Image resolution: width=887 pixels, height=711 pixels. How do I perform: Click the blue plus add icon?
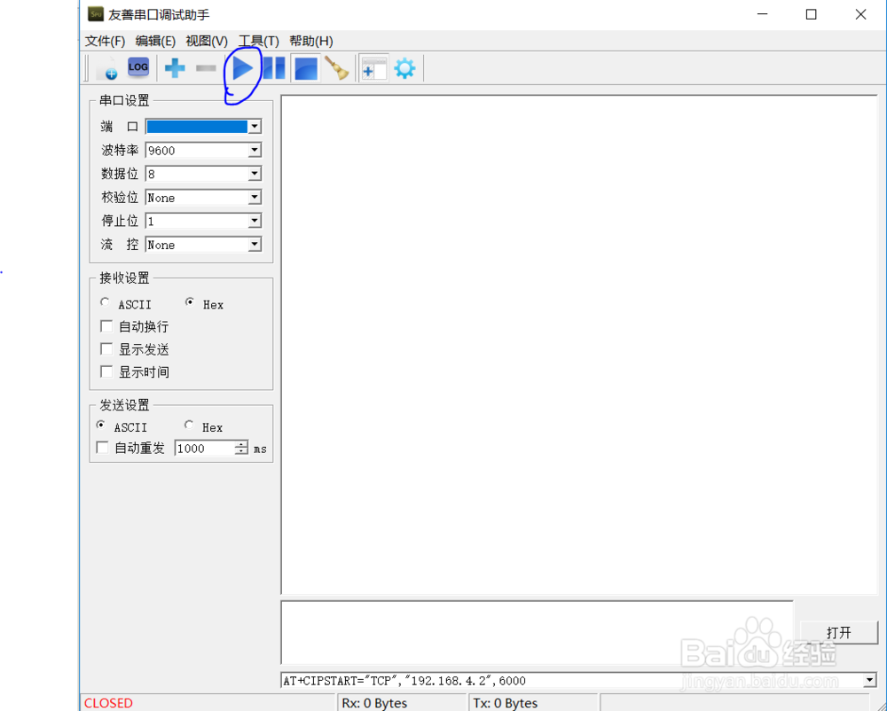175,68
